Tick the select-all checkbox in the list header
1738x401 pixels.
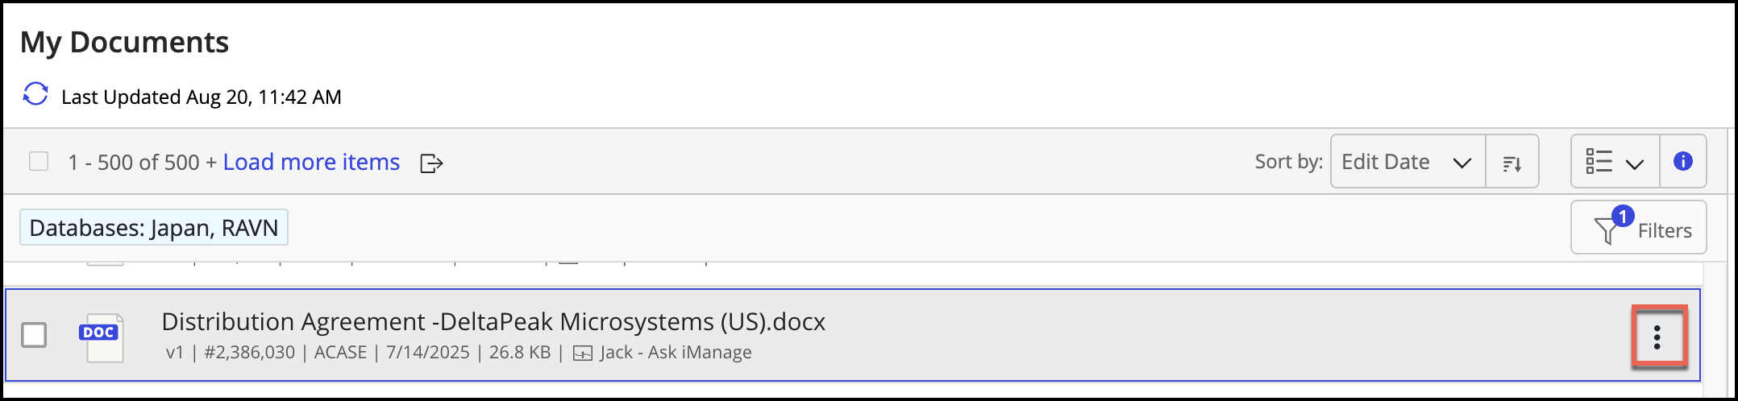pos(39,162)
